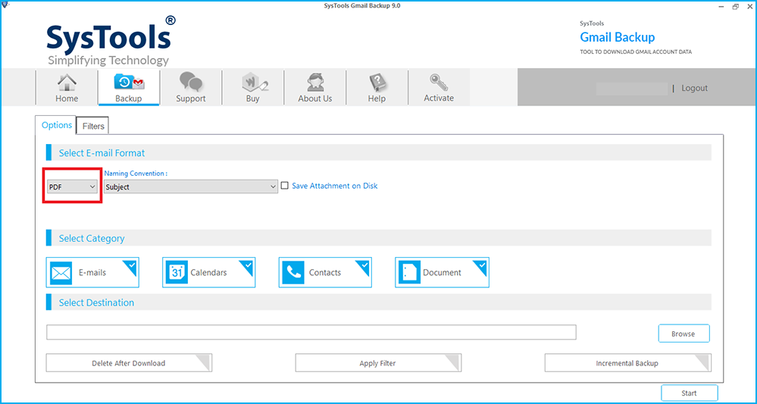Image resolution: width=757 pixels, height=404 pixels.
Task: Click the Apply Filter button
Action: pos(378,363)
